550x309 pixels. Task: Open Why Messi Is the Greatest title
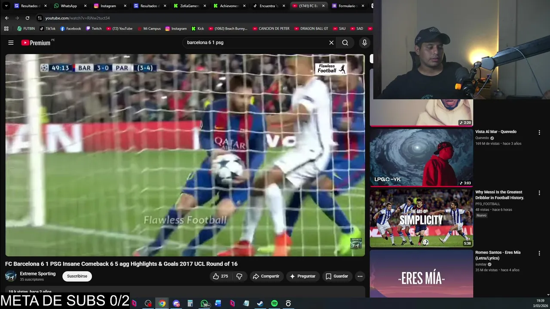tap(500, 195)
